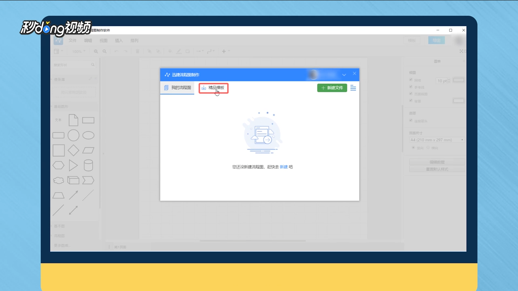This screenshot has width=518, height=291.
Task: Click the send to back icon
Action: (x=158, y=51)
